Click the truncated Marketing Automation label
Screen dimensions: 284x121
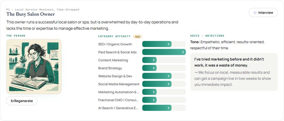(119, 92)
